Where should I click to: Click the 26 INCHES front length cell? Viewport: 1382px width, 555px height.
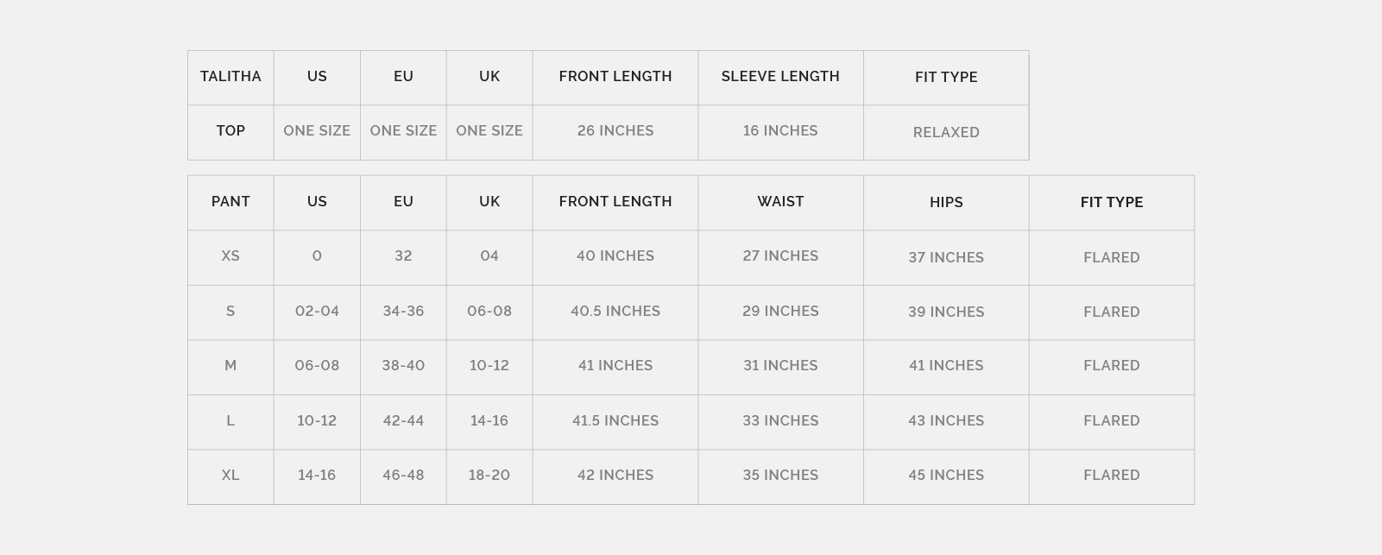615,131
